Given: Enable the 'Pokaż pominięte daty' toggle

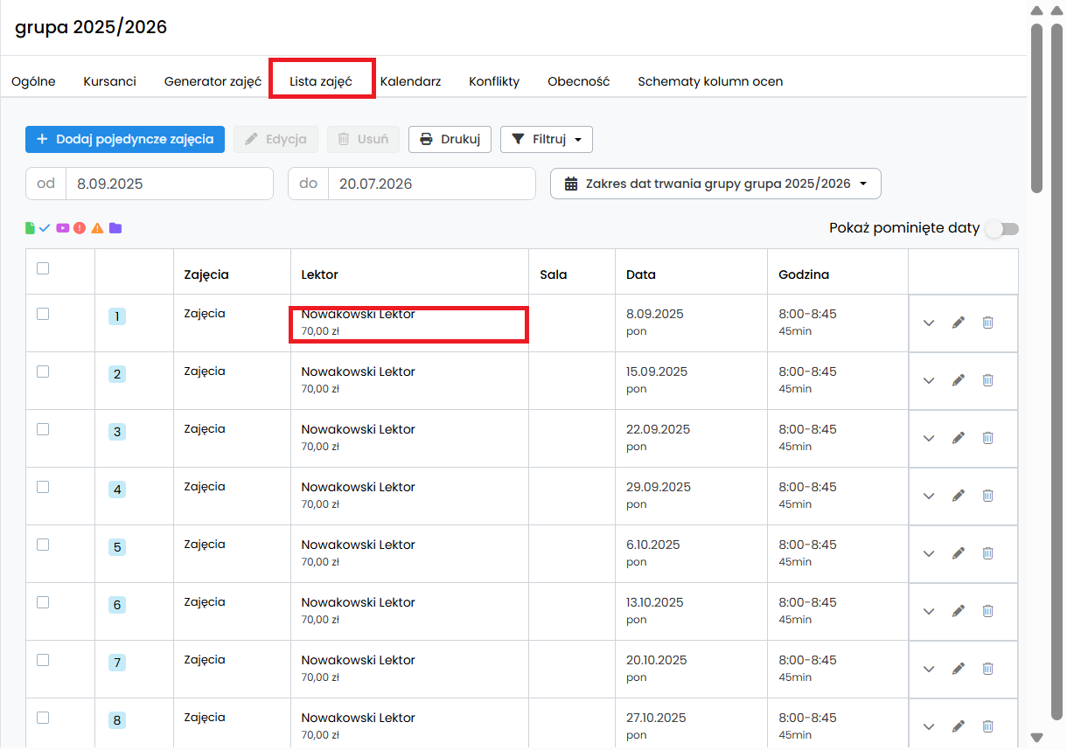Looking at the screenshot, I should point(1001,229).
